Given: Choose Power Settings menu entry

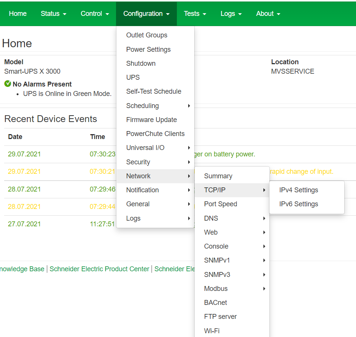Looking at the screenshot, I should tap(155, 49).
